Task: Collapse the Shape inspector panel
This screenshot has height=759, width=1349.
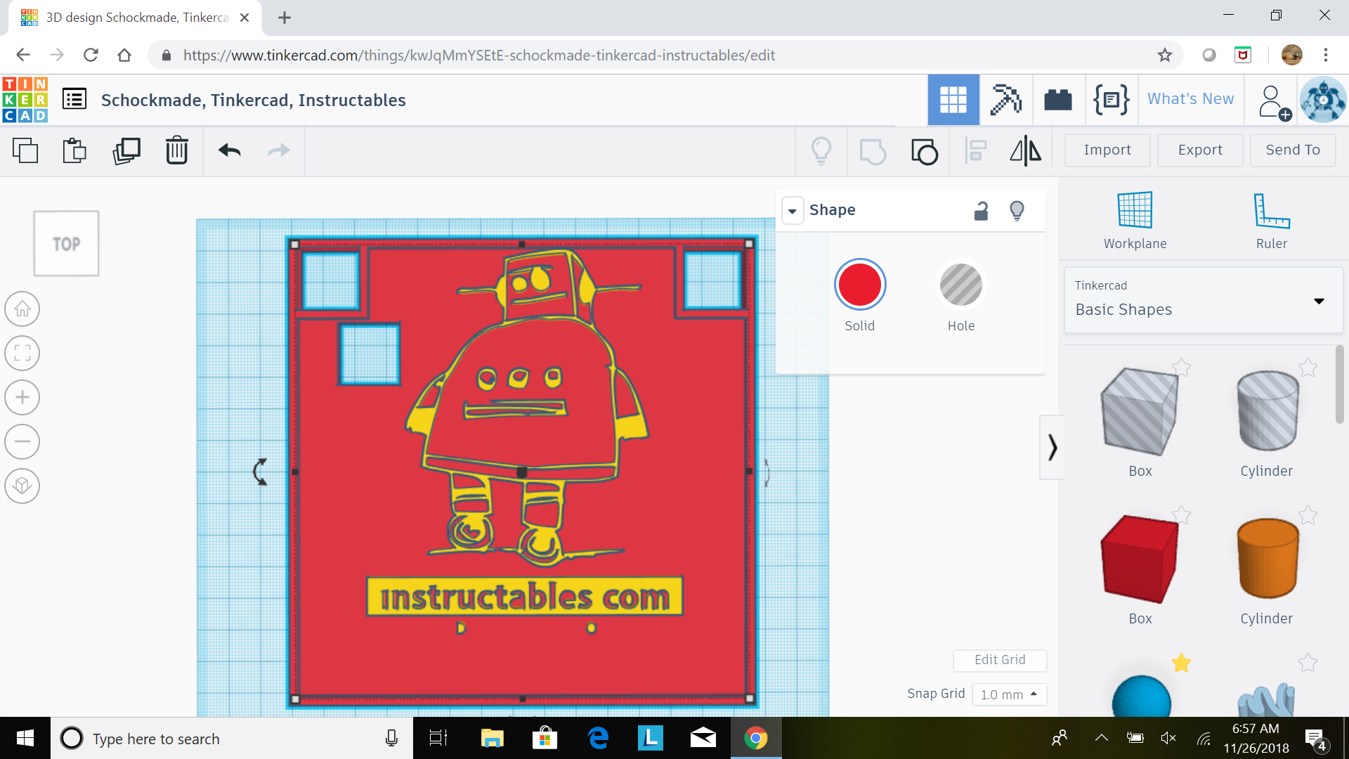Action: [x=793, y=210]
